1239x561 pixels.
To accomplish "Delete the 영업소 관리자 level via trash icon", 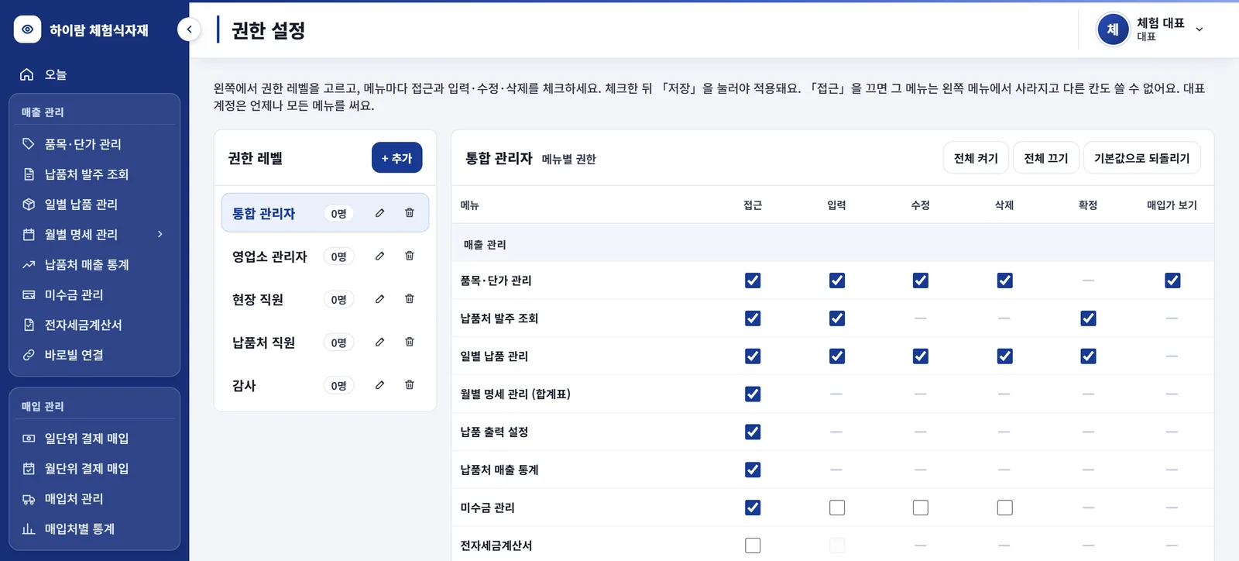I will click(x=410, y=256).
